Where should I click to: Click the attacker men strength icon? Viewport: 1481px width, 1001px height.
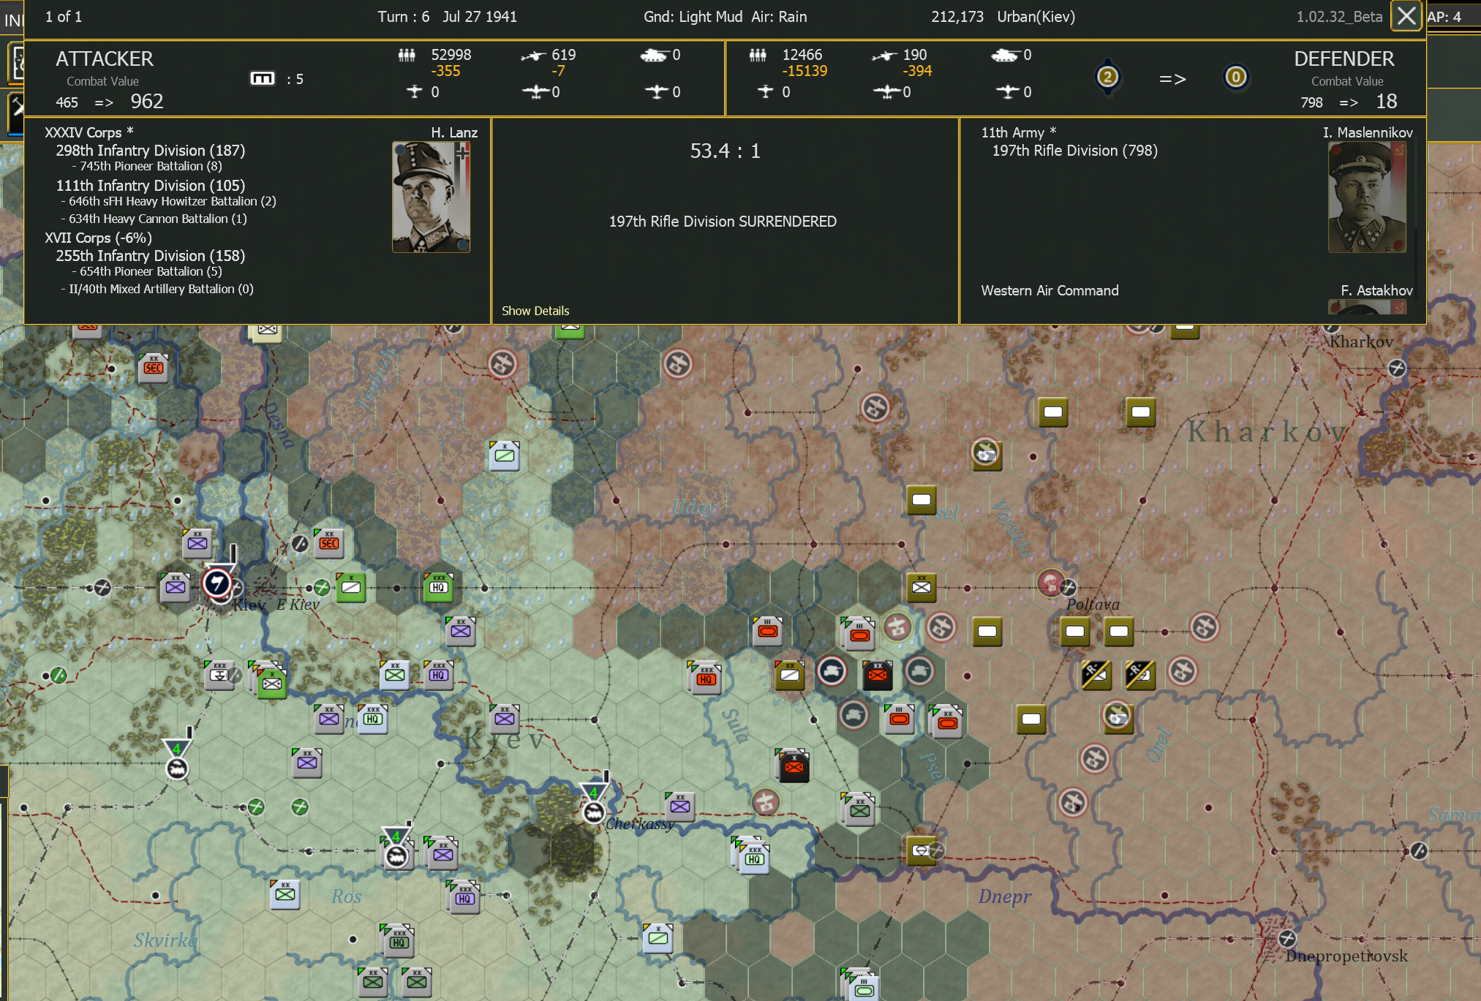(407, 55)
